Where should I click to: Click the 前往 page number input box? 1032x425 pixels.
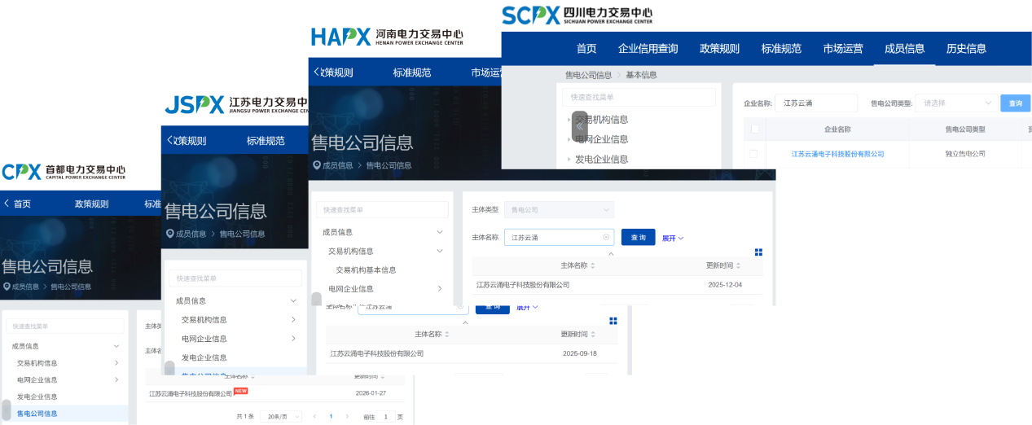(x=385, y=416)
